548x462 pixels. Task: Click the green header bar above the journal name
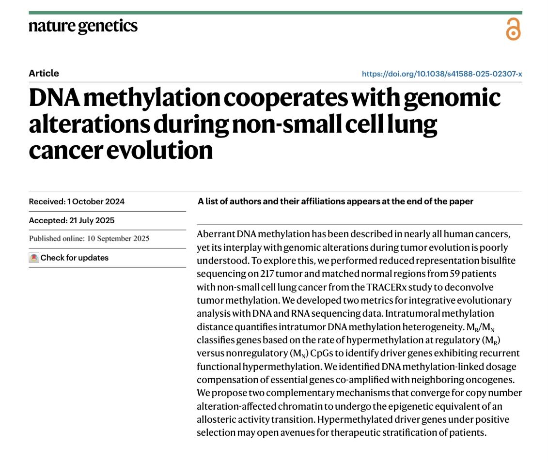tap(275, 13)
